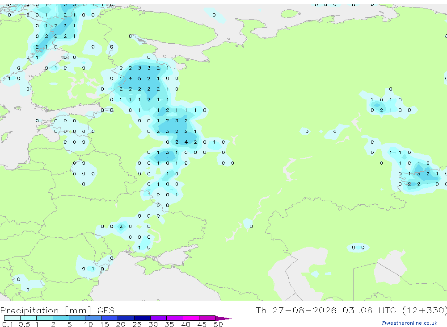Click the "25" legend scale label
The image size is (447, 327).
[137, 324]
